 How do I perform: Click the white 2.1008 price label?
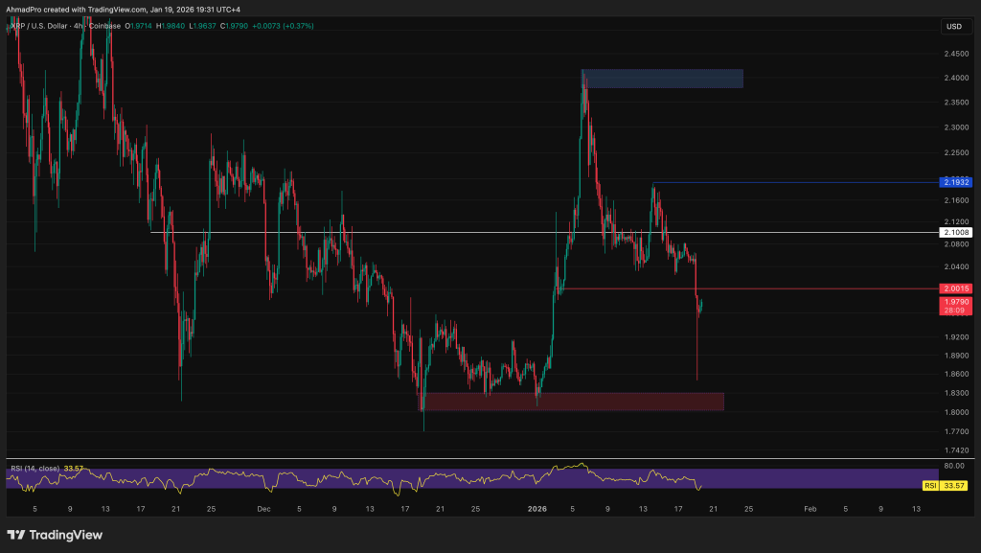click(956, 233)
